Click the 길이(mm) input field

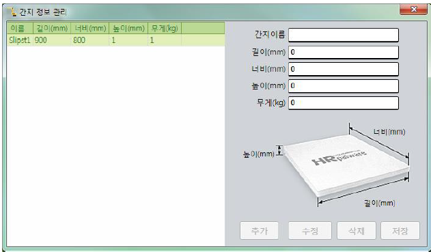(x=344, y=52)
